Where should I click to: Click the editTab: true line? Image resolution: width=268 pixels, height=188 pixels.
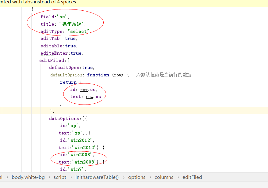click(59, 39)
